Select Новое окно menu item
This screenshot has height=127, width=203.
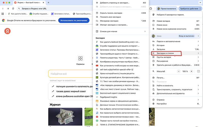point(176,25)
